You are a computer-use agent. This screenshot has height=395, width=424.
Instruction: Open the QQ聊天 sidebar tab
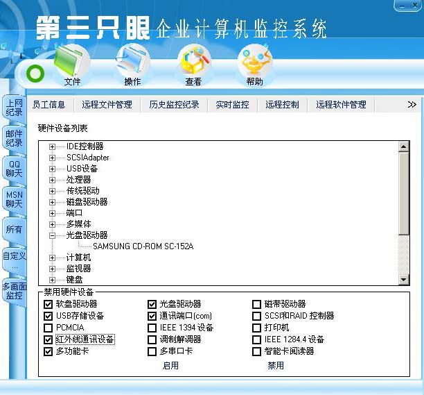tap(14, 169)
